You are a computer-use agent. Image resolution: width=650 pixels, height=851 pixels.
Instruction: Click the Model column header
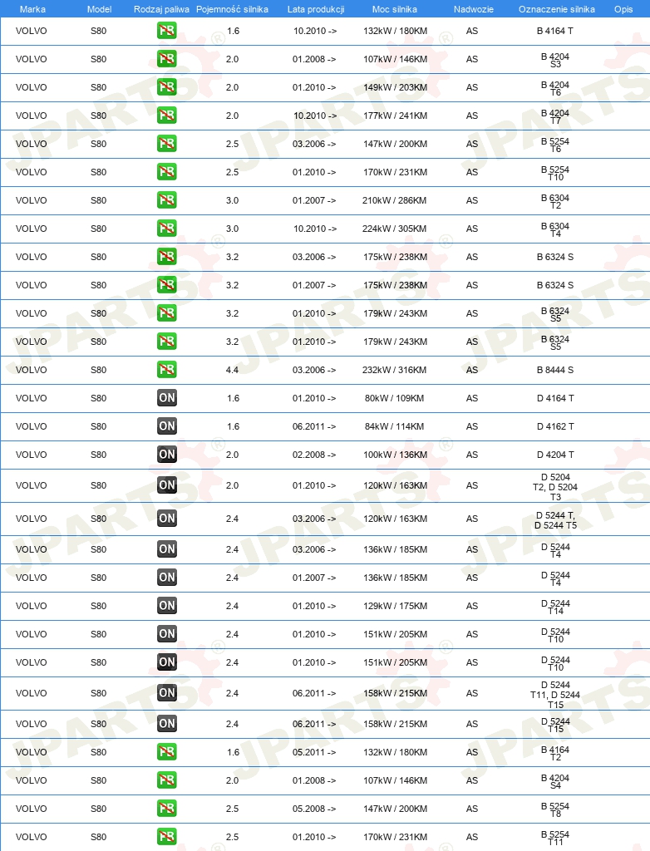pos(100,9)
